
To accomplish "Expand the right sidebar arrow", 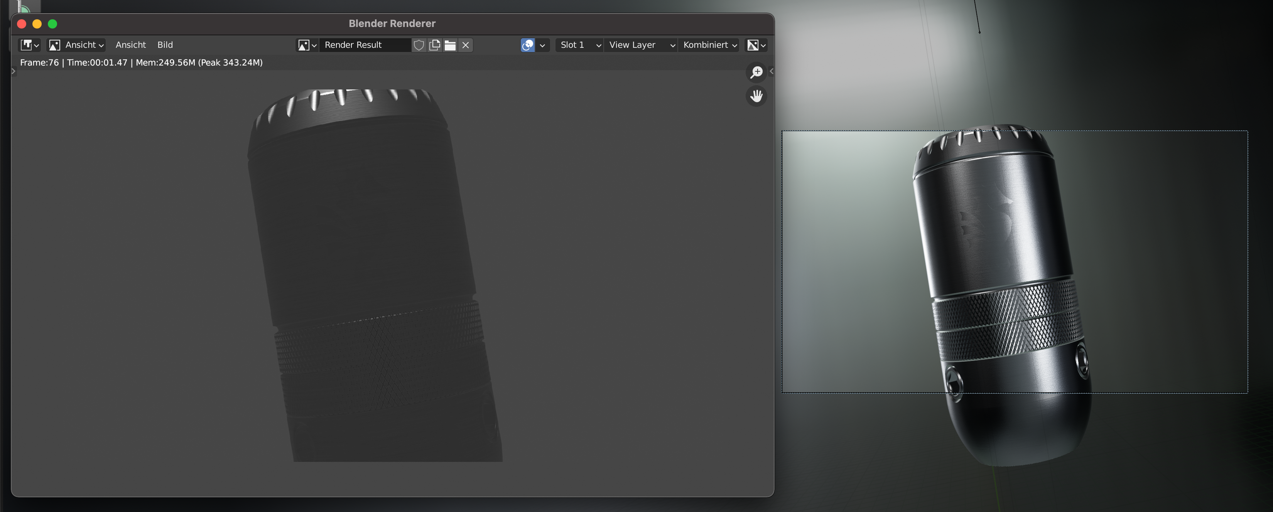I will (x=772, y=71).
